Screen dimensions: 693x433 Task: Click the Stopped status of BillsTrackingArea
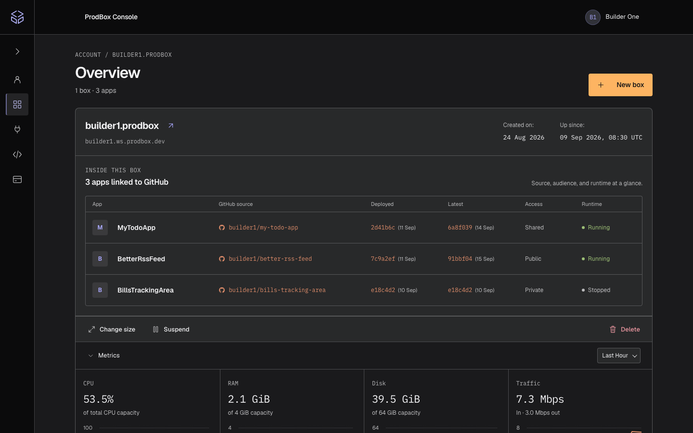pyautogui.click(x=596, y=290)
